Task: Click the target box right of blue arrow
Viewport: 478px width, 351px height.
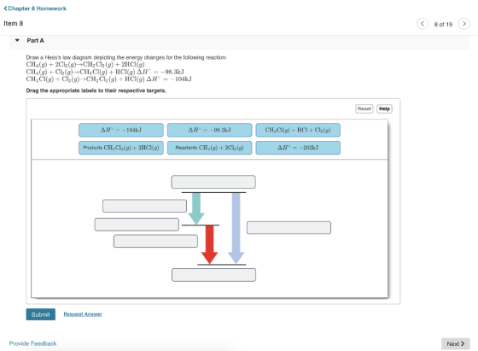Action: point(289,227)
